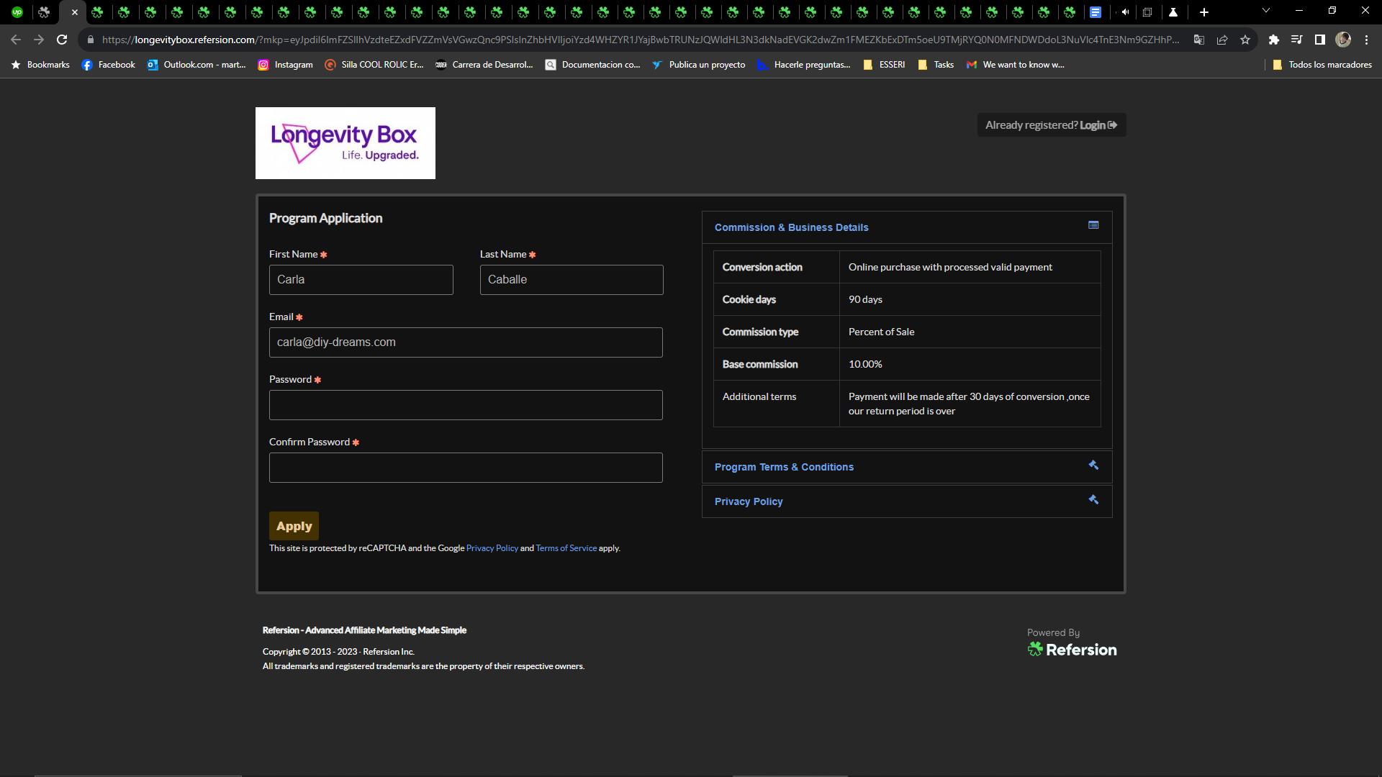Open the Outlook.com bookmark
This screenshot has width=1382, height=777.
197,65
